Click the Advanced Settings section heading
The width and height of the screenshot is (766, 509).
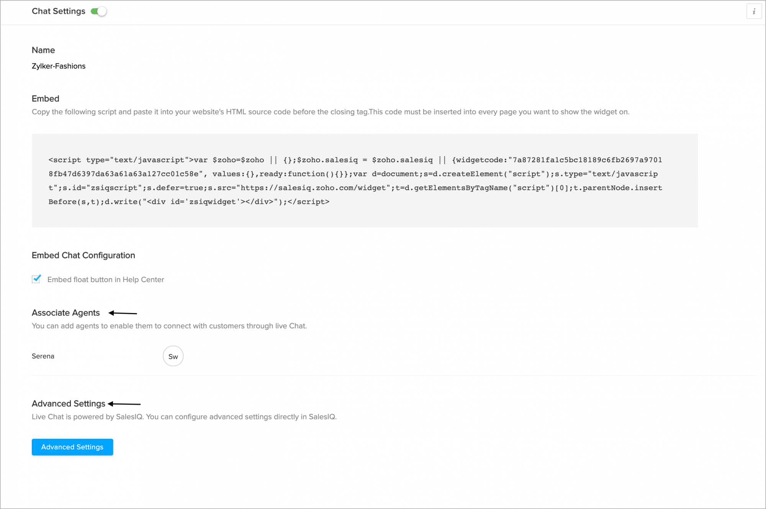point(69,403)
